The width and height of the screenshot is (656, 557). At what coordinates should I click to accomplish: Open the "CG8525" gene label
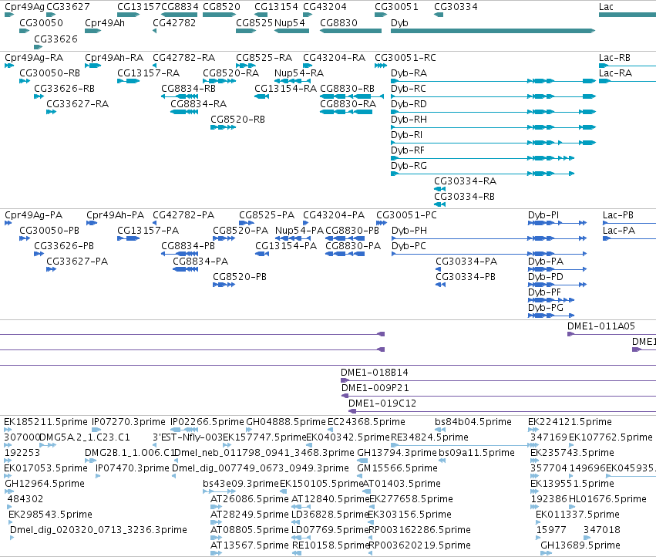[x=254, y=23]
